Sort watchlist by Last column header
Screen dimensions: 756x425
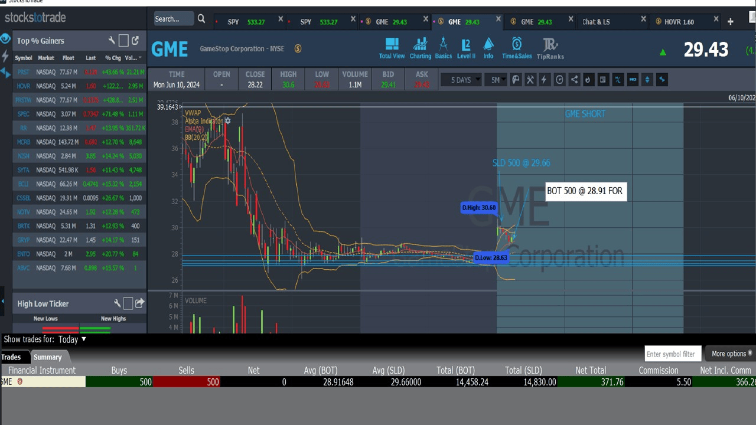point(90,58)
